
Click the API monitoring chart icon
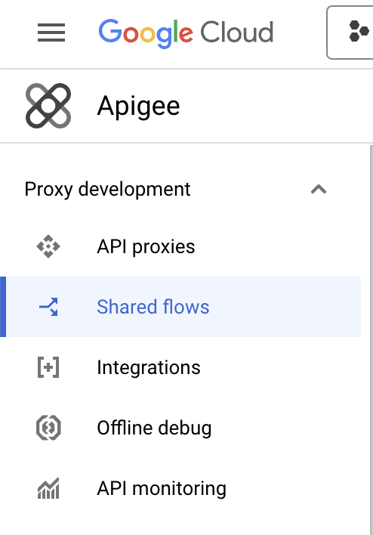tap(48, 488)
